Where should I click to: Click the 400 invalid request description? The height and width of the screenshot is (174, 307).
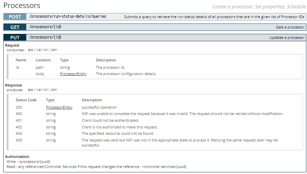pyautogui.click(x=182, y=114)
